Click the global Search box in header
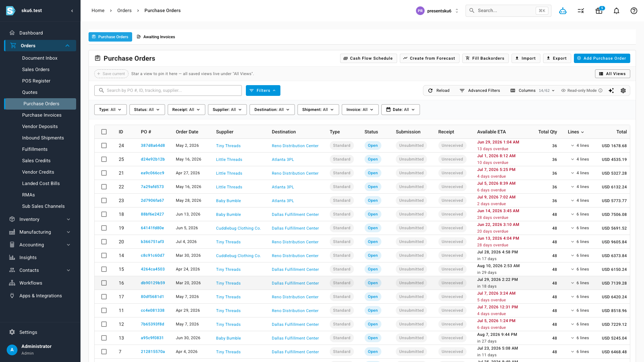Screen dimensions: 644x362 (x=508, y=11)
